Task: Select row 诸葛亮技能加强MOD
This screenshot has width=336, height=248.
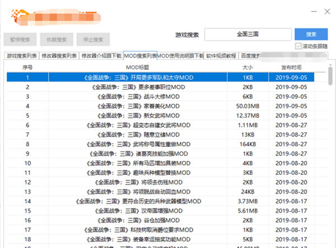Action: [x=160, y=154]
